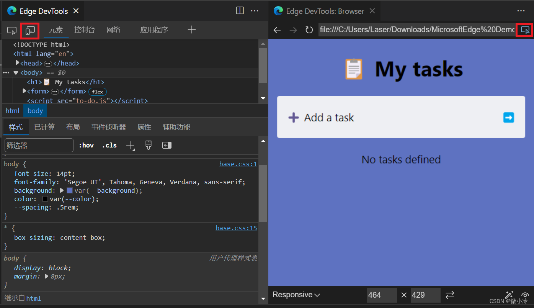Click the refresh icon in the browser pane
The height and width of the screenshot is (308, 534).
click(x=309, y=29)
